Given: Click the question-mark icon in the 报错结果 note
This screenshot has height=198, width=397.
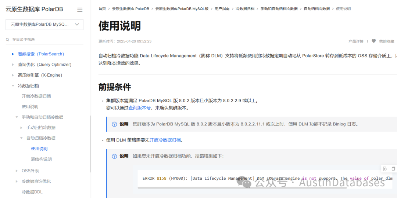Looking at the screenshot, I should (x=114, y=156).
